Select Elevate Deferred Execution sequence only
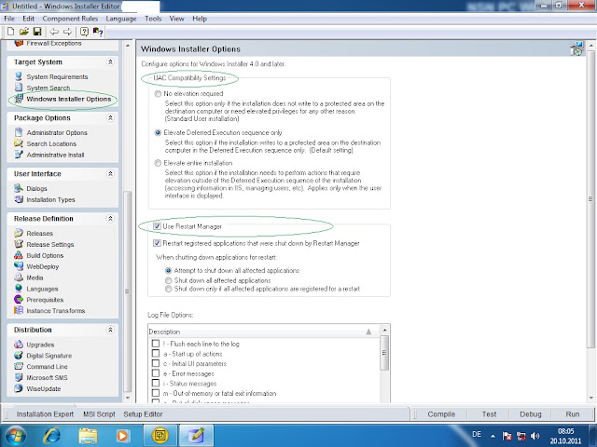 point(158,132)
